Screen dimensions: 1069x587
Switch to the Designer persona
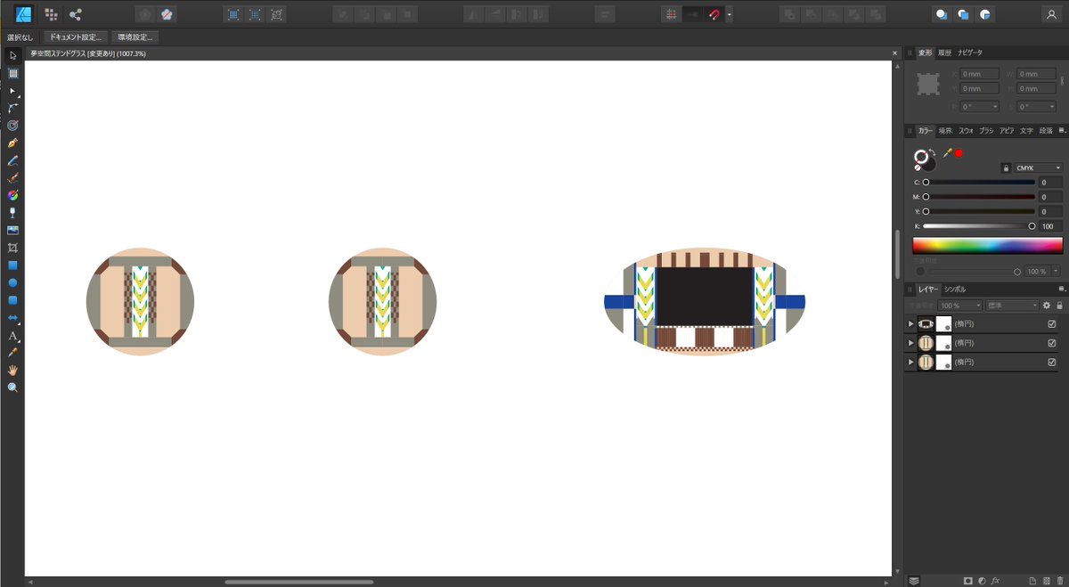tap(24, 14)
